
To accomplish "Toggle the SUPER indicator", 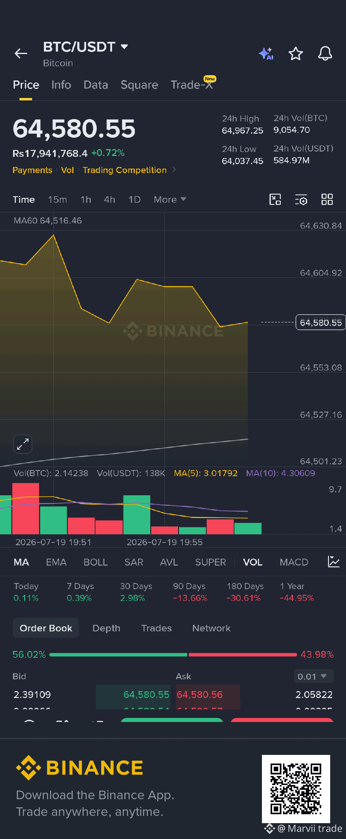I will pyautogui.click(x=210, y=562).
